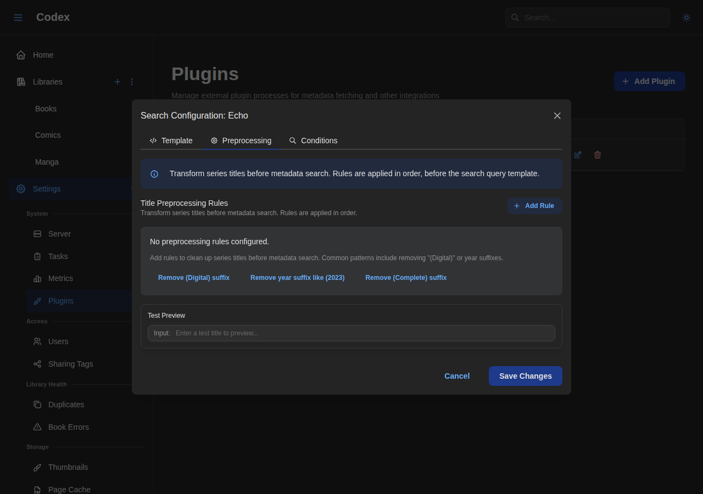Image resolution: width=703 pixels, height=494 pixels.
Task: Click the Add Rule button
Action: 534,206
